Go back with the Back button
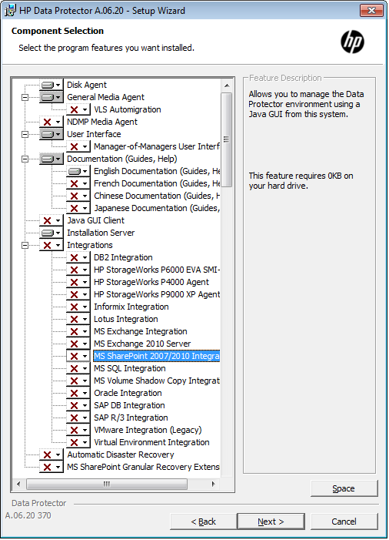The height and width of the screenshot is (540, 389). point(203,522)
